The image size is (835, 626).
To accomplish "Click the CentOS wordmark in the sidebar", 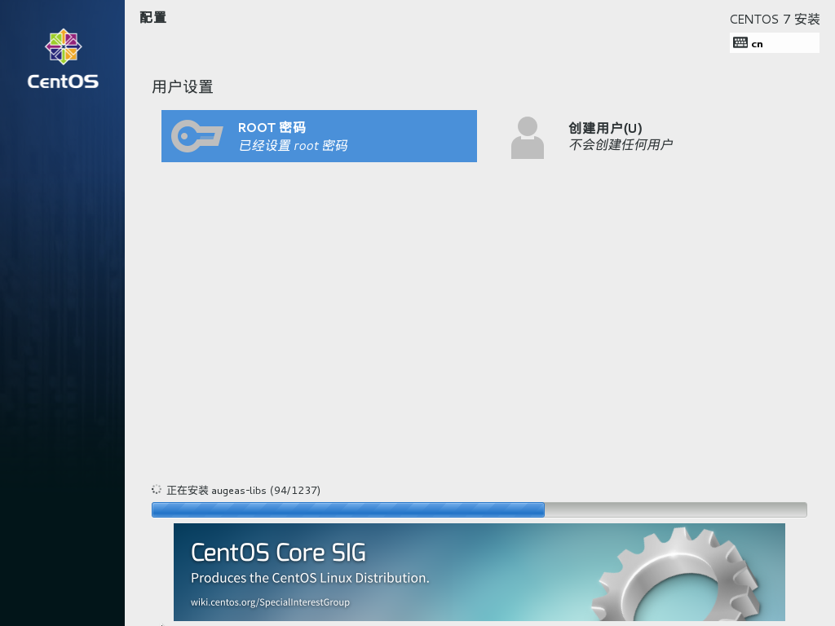I will click(x=63, y=82).
